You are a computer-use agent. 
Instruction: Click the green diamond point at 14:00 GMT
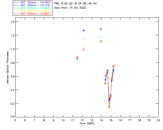(x=101, y=37)
